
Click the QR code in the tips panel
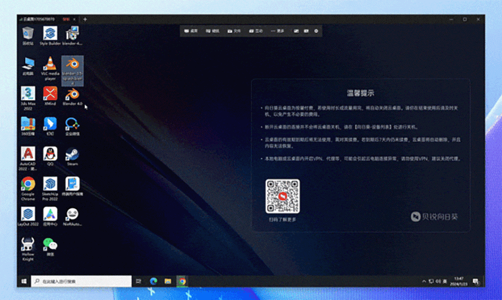(282, 196)
